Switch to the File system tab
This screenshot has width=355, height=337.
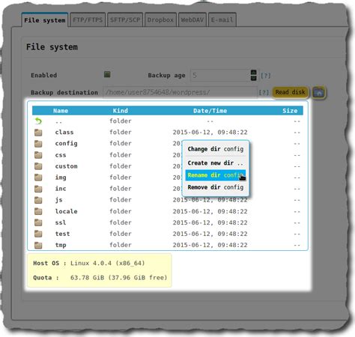(x=45, y=20)
